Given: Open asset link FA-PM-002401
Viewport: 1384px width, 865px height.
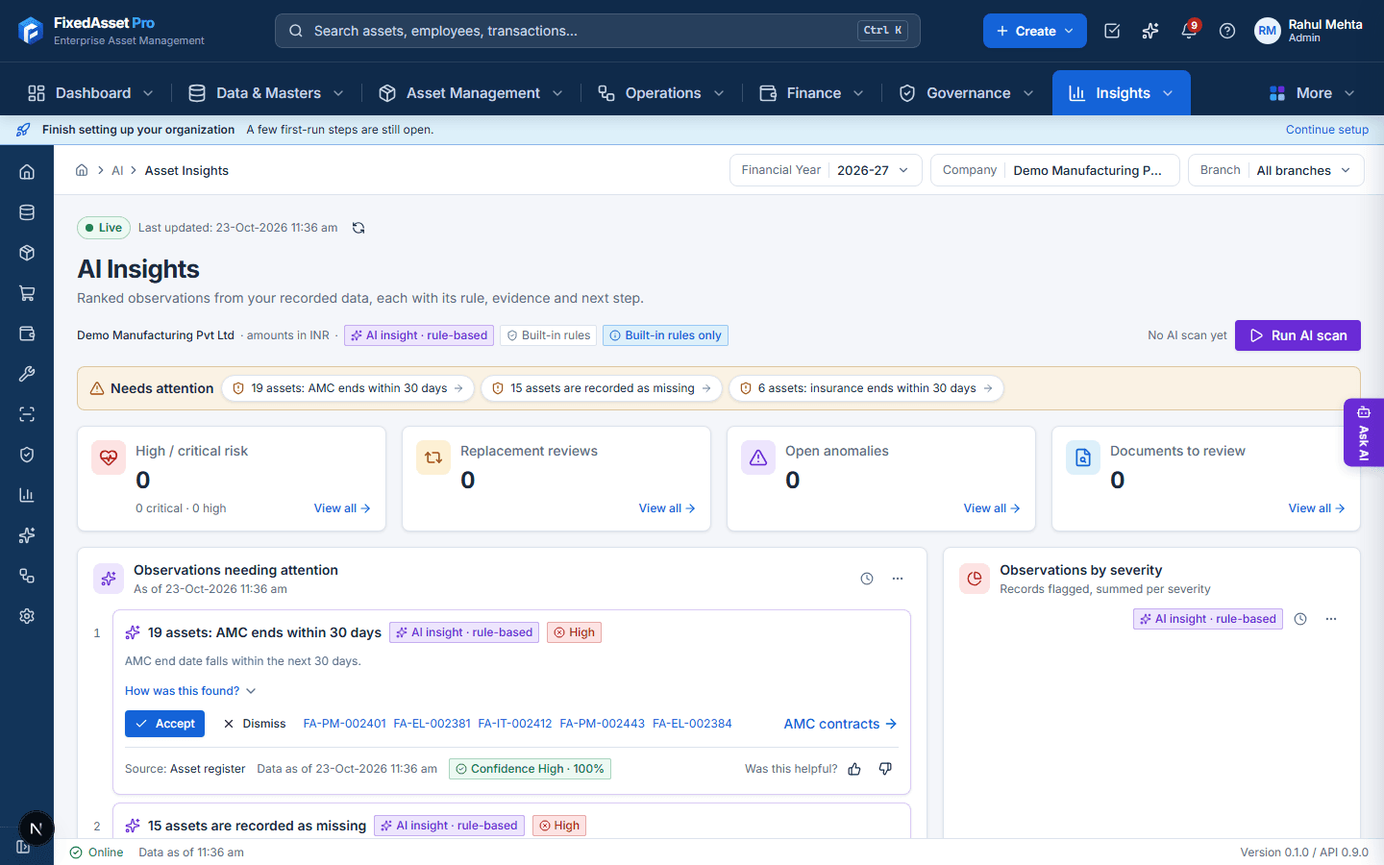Looking at the screenshot, I should [344, 724].
